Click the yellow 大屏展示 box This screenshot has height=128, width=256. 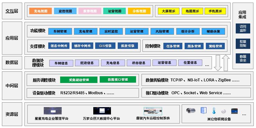(x=169, y=11)
